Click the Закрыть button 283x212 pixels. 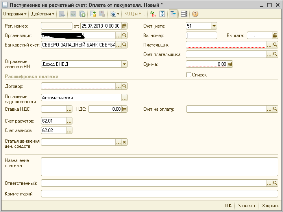(270, 206)
